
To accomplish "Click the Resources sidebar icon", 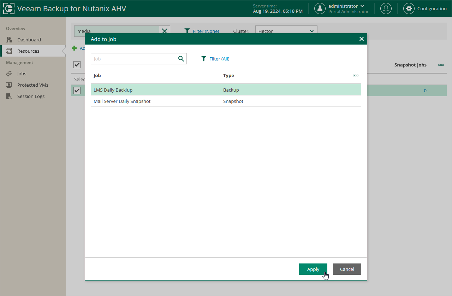I will (x=9, y=51).
